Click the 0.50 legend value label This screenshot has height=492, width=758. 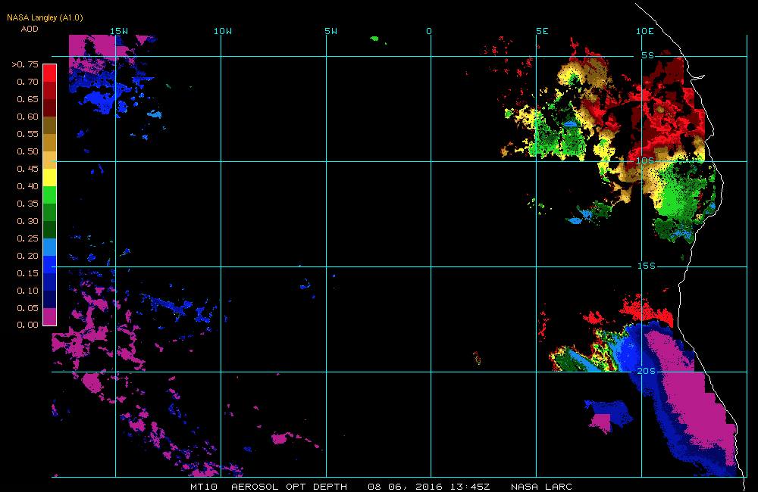(27, 151)
